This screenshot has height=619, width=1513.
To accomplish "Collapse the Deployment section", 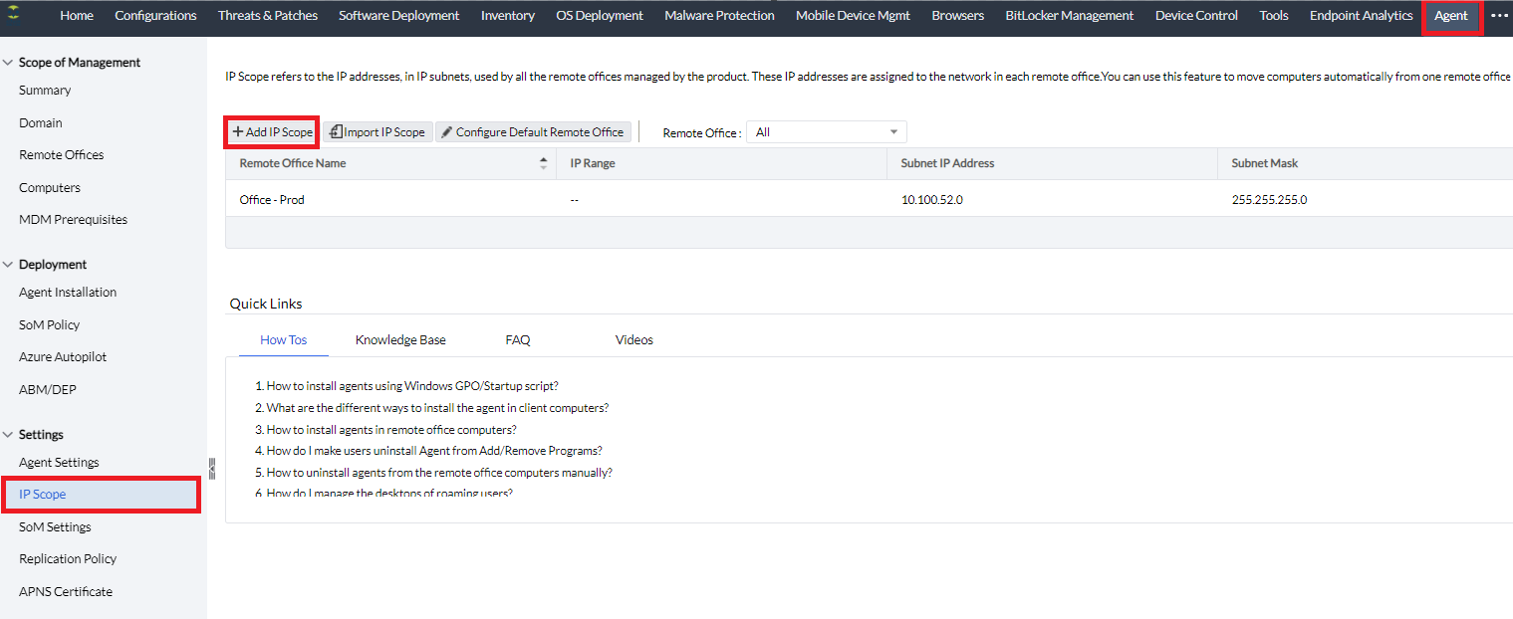I will 8,265.
